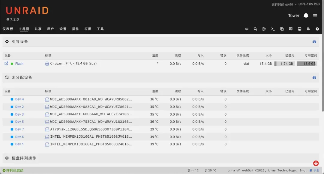
Task: Click the system info monitor icon
Action: coord(299,29)
